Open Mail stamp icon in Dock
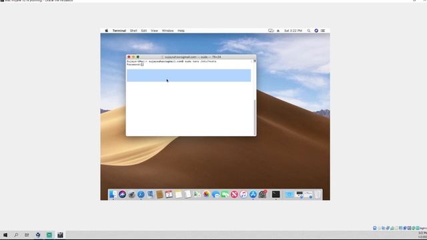This screenshot has height=240, width=427. click(x=150, y=194)
